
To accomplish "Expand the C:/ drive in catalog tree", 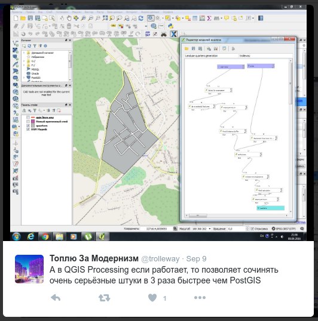I will [24, 61].
